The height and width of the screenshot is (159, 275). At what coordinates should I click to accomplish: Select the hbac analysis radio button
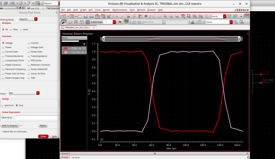coord(11,29)
